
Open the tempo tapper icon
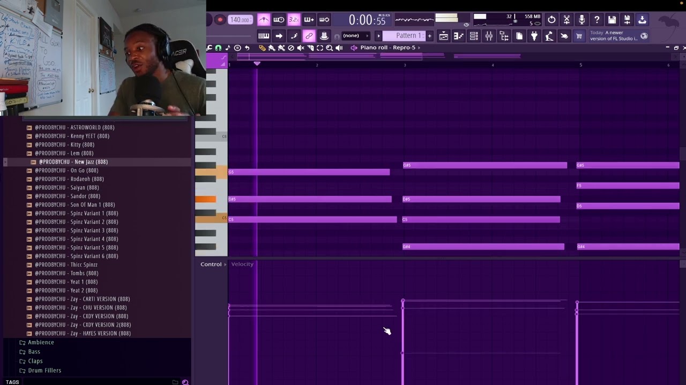tap(549, 36)
